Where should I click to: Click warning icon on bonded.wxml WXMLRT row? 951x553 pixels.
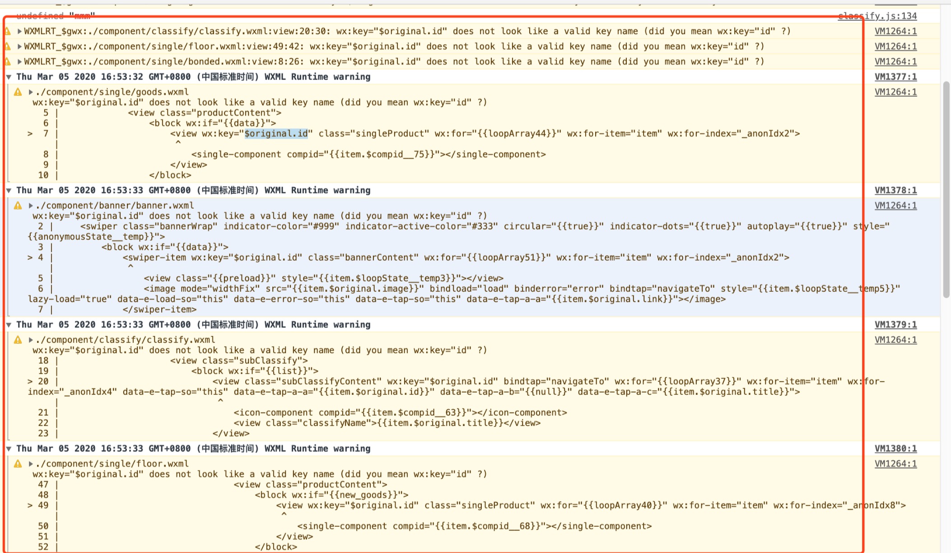[x=7, y=61]
